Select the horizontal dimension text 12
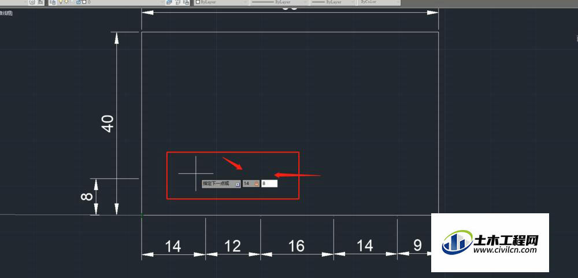Screen dimensions: 578x278 coord(232,246)
